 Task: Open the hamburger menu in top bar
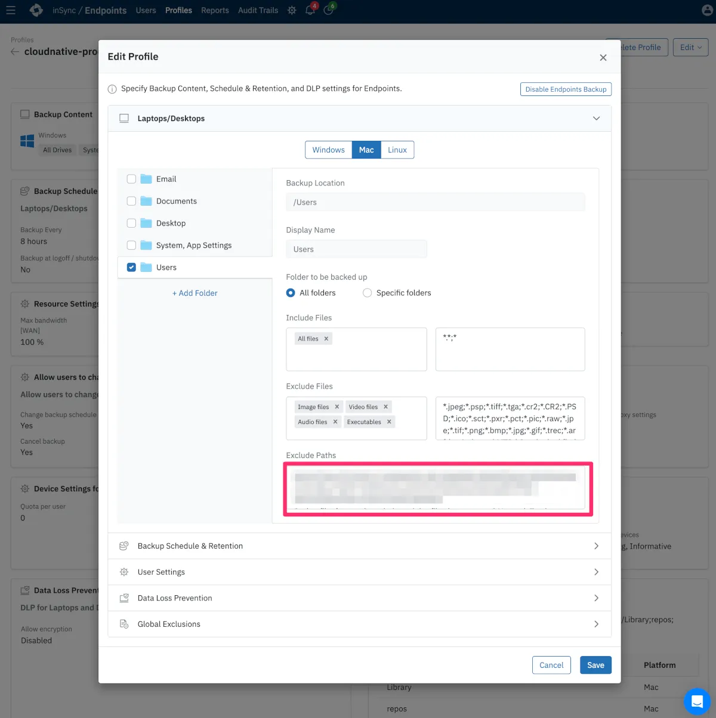(x=11, y=10)
